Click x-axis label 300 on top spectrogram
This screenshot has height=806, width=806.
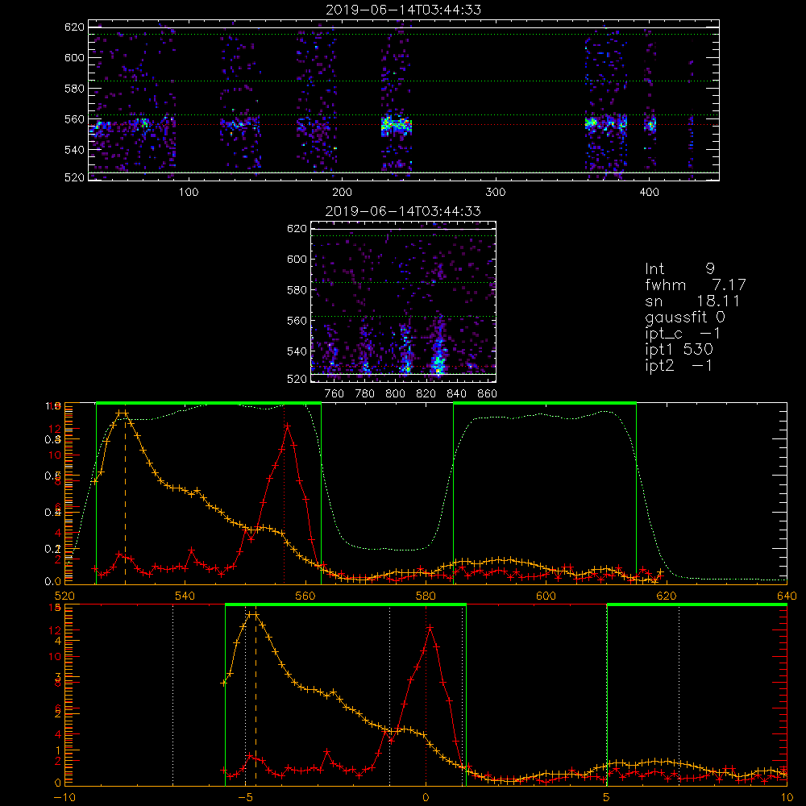point(496,193)
